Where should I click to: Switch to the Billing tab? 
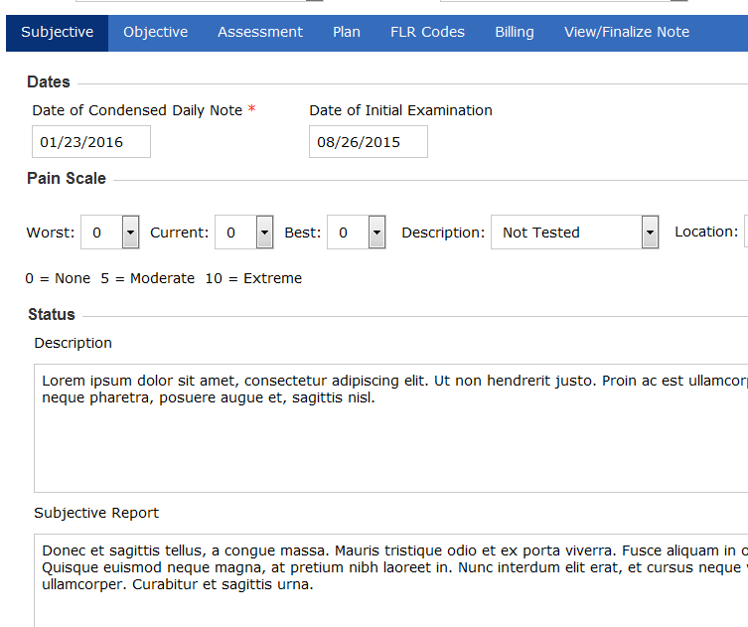pyautogui.click(x=515, y=32)
